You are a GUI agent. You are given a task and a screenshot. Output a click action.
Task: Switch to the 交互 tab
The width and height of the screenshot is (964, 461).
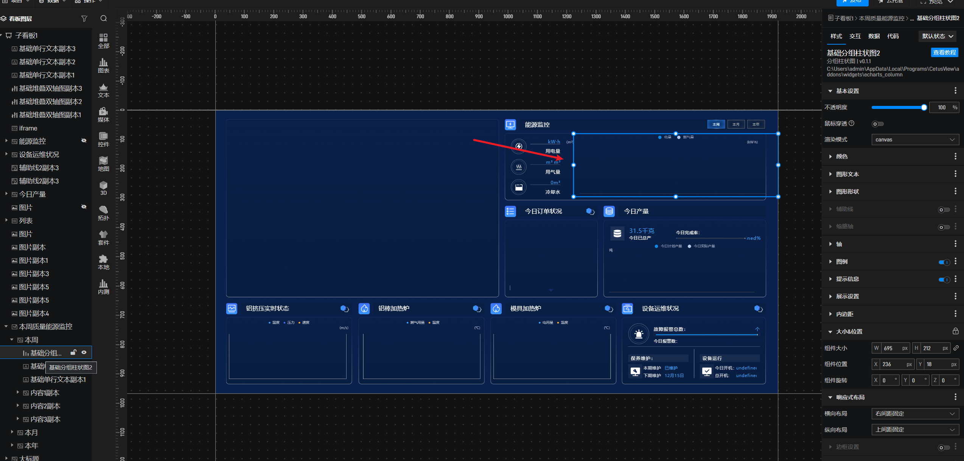coord(855,36)
